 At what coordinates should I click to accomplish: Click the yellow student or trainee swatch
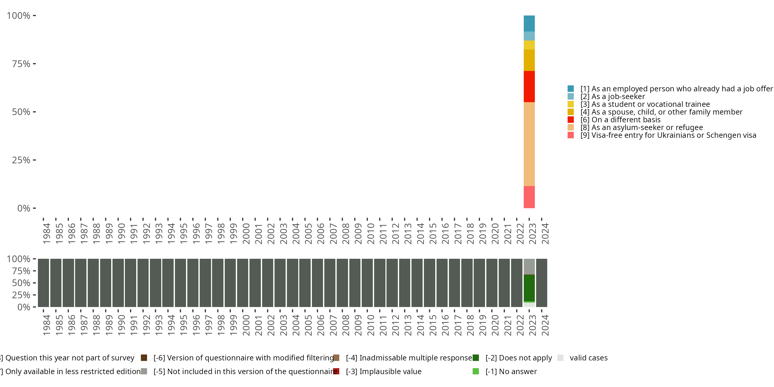(571, 104)
